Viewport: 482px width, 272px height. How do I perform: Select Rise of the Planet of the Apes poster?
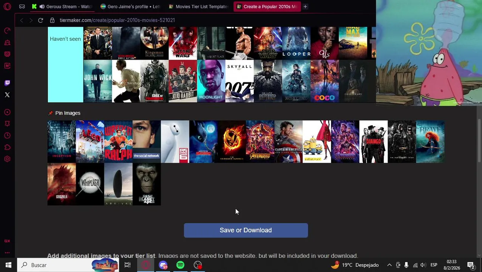pos(147,184)
